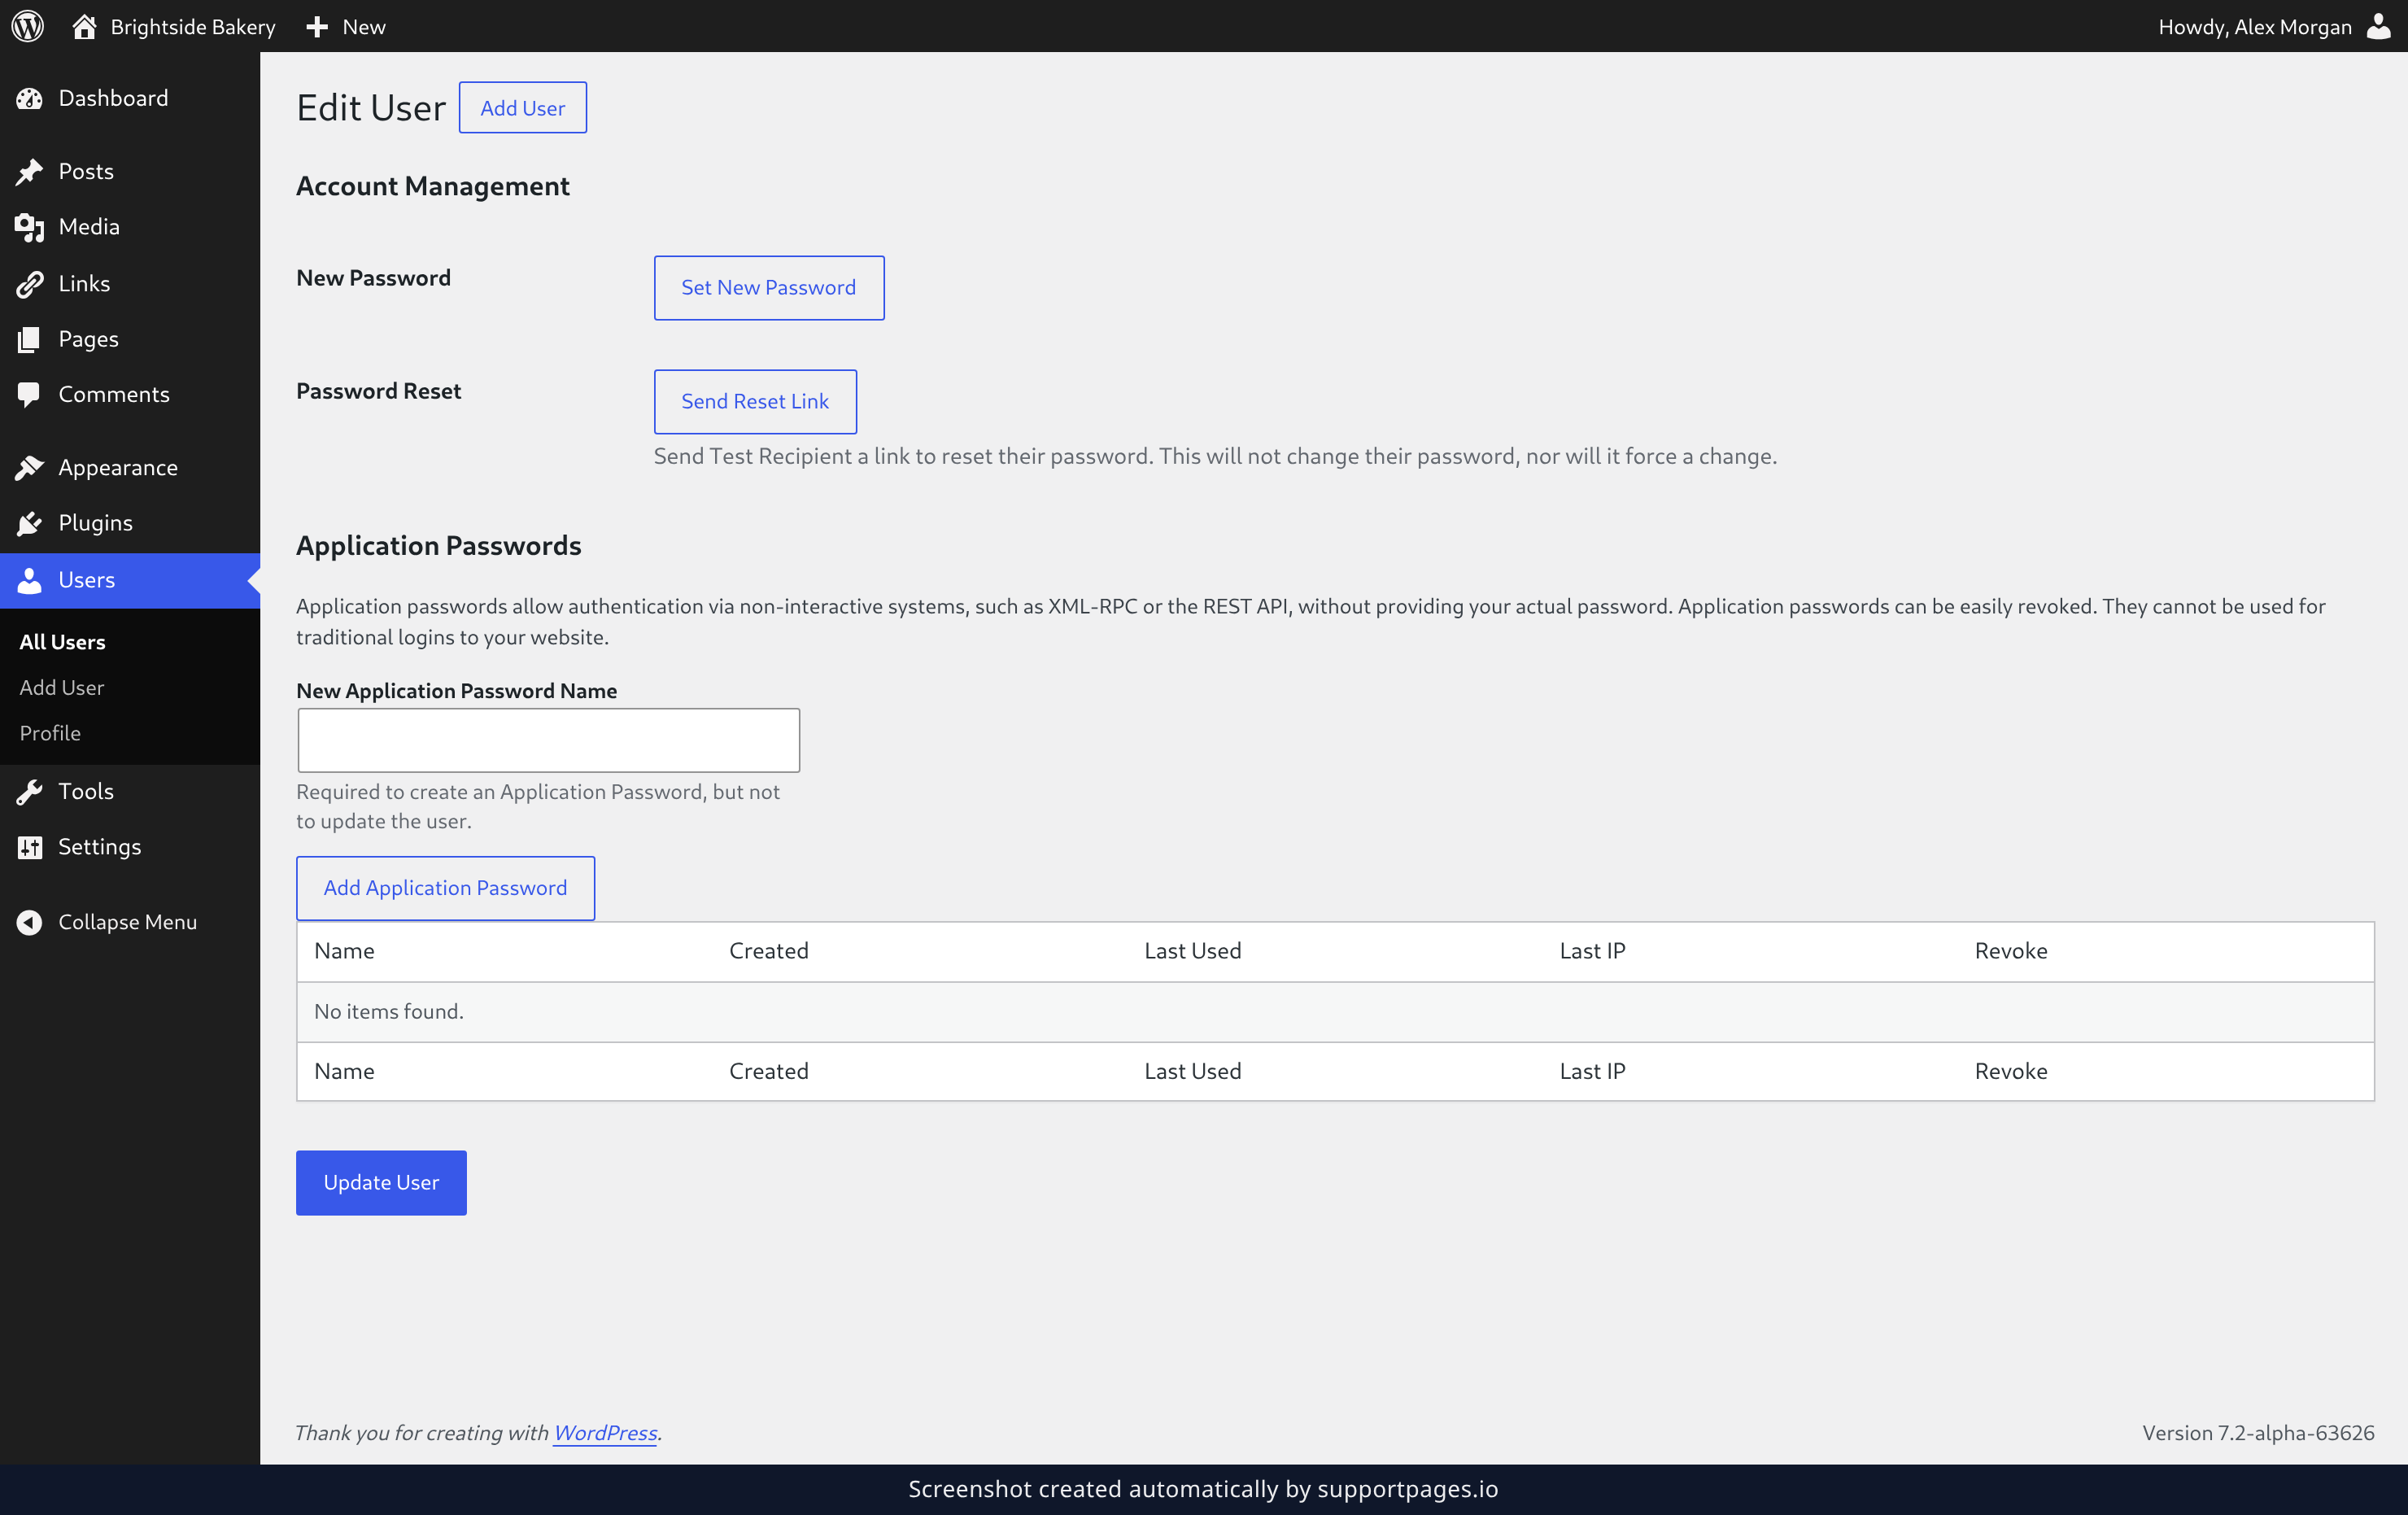The height and width of the screenshot is (1515, 2408).
Task: Click Version 7.2-alpha-63626 footer text
Action: (2258, 1433)
